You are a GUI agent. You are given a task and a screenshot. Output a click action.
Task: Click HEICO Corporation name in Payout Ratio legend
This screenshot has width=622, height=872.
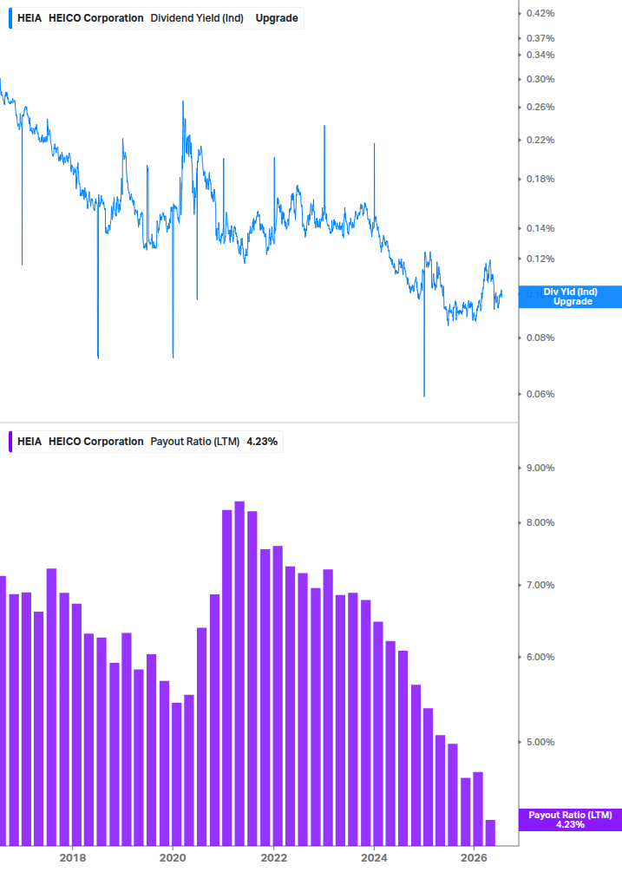pyautogui.click(x=95, y=442)
